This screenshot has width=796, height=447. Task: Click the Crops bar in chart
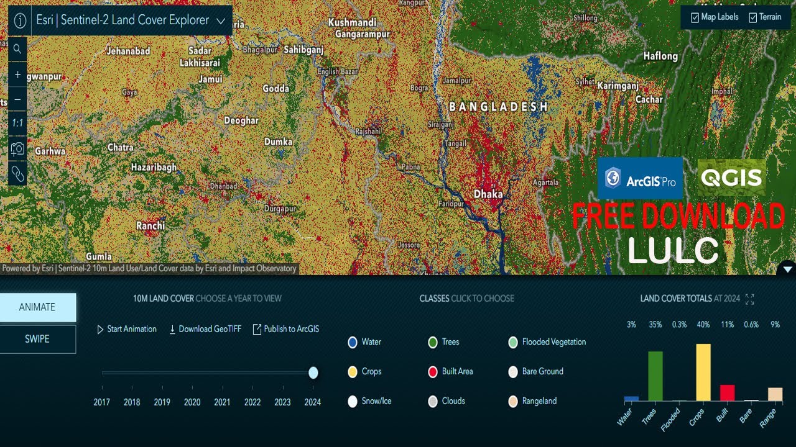click(x=703, y=372)
